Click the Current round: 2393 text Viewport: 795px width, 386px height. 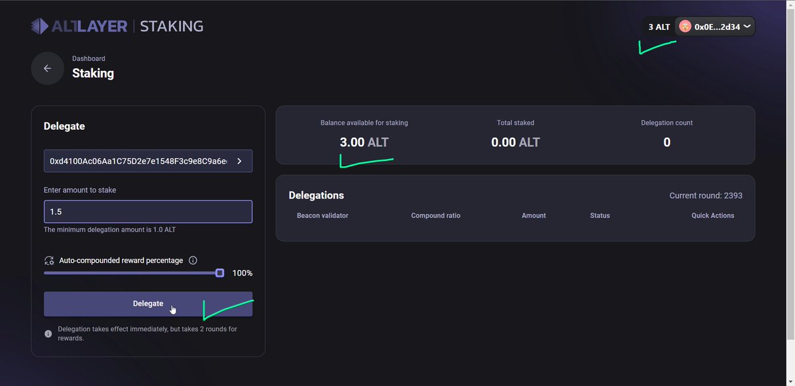[706, 196]
